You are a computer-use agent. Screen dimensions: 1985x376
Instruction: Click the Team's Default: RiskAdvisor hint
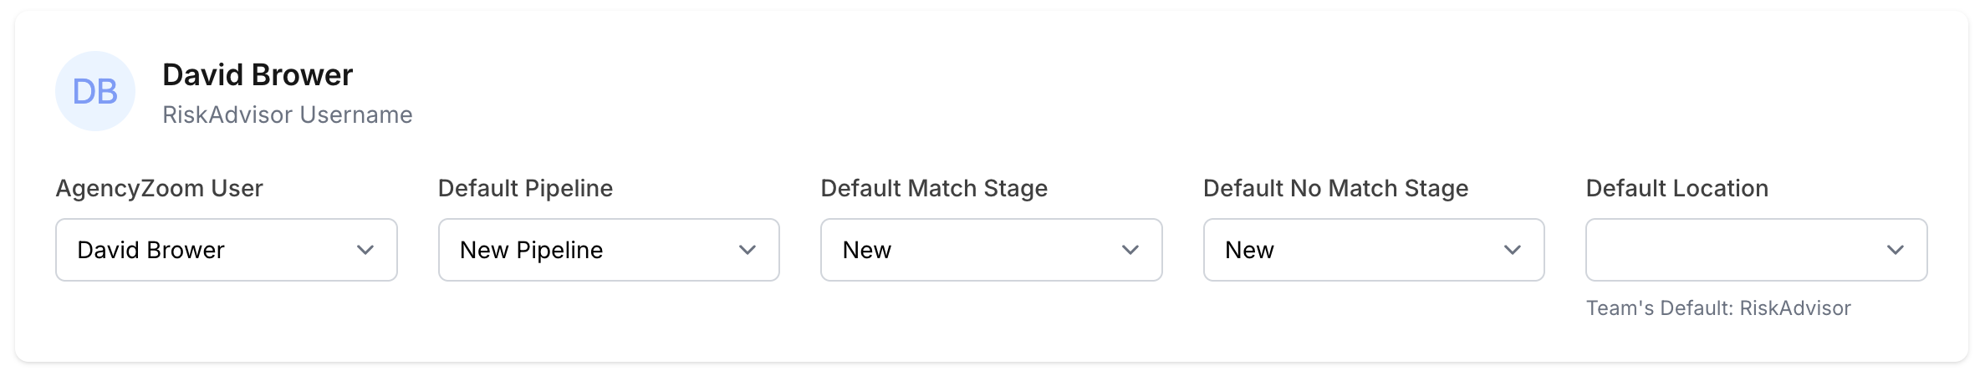[1718, 308]
